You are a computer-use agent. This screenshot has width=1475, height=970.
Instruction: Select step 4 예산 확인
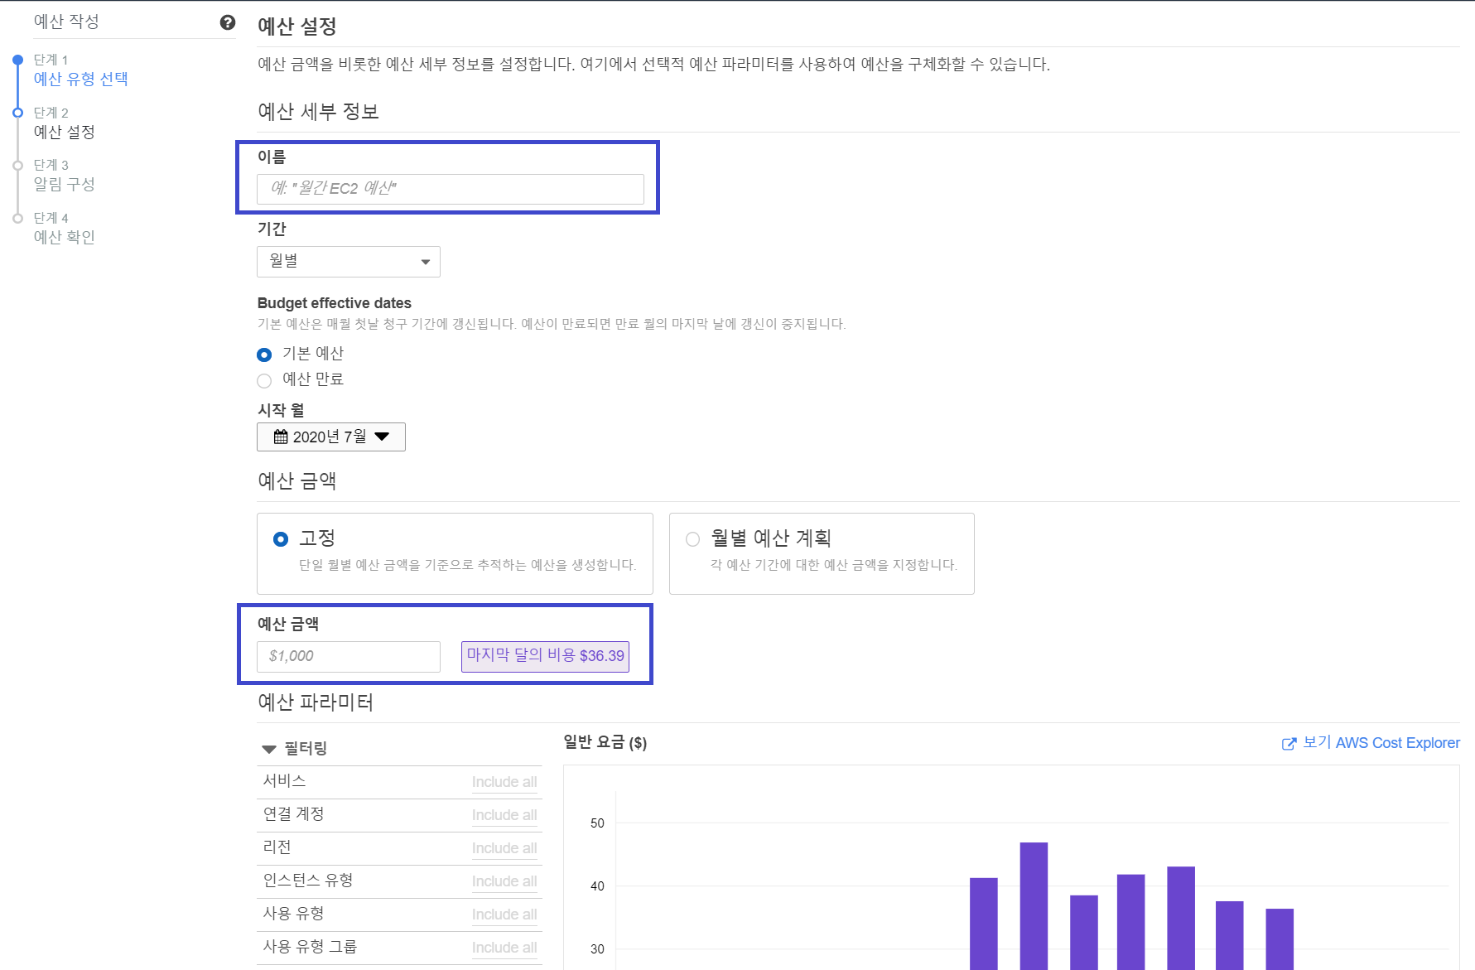pos(64,237)
